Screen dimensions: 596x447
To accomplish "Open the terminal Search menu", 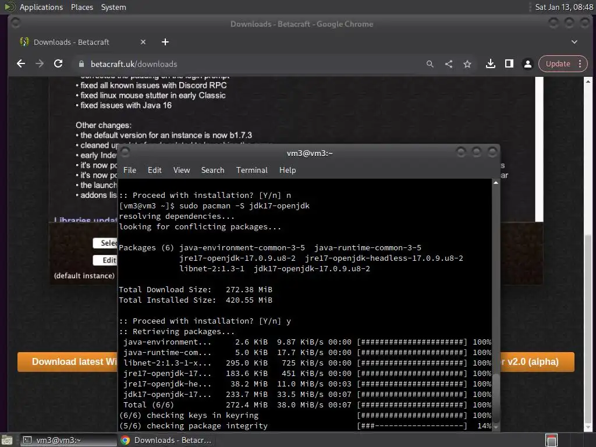I will pyautogui.click(x=212, y=171).
